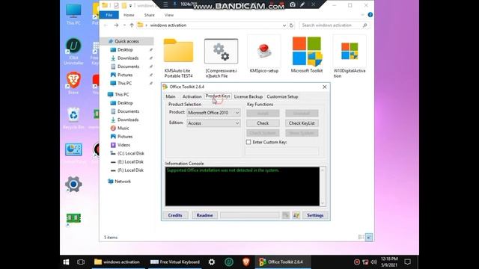The width and height of the screenshot is (479, 269).
Task: Open the Explorer Home ribbon tab
Action: tap(129, 15)
